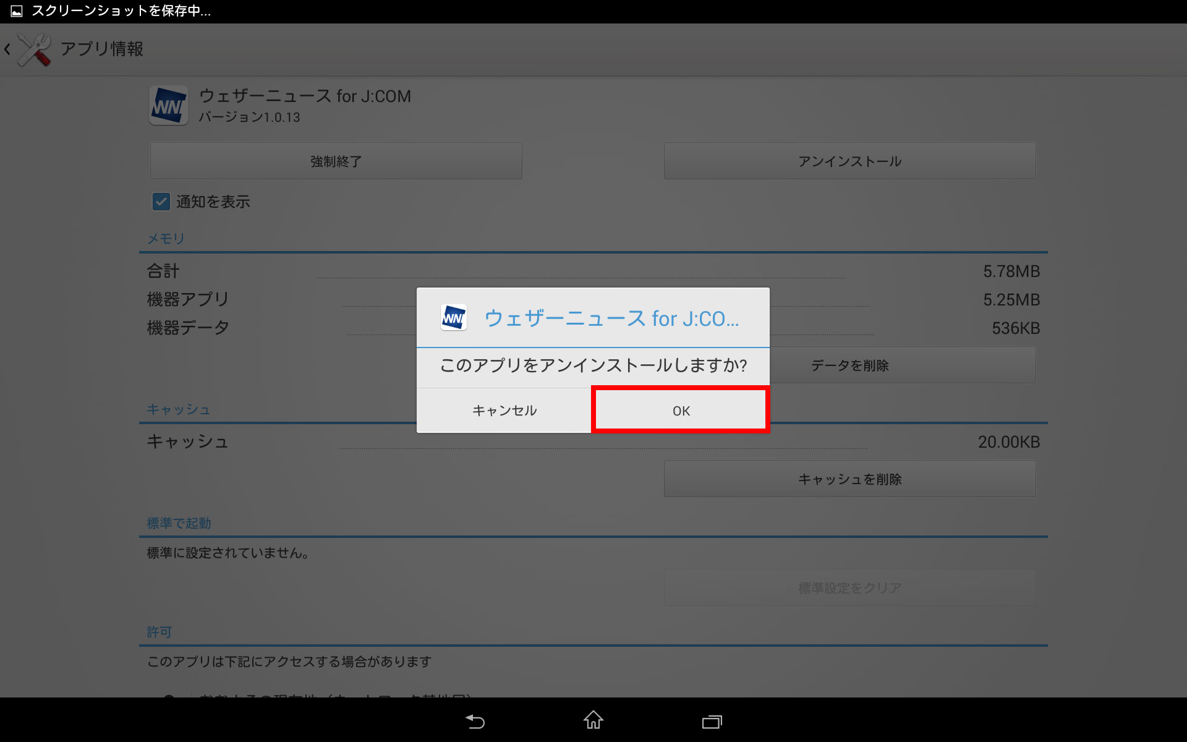Tap the 標準で起動 section header

pyautogui.click(x=179, y=523)
